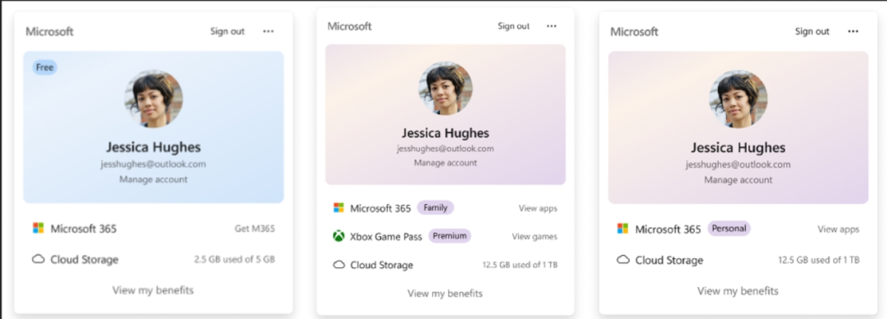Viewport: 887px width, 319px height.
Task: Click the Xbox Game Pass label
Action: [386, 237]
